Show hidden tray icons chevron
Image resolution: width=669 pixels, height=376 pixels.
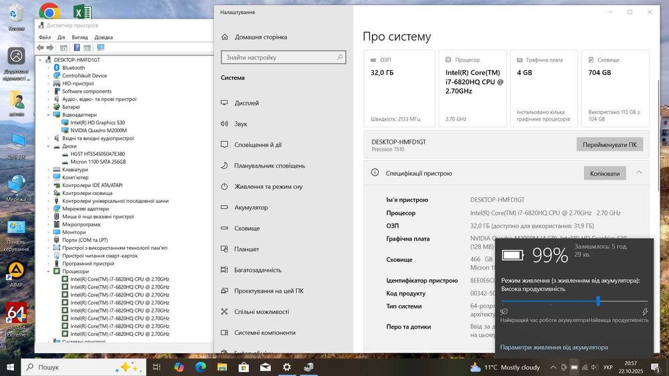point(553,367)
